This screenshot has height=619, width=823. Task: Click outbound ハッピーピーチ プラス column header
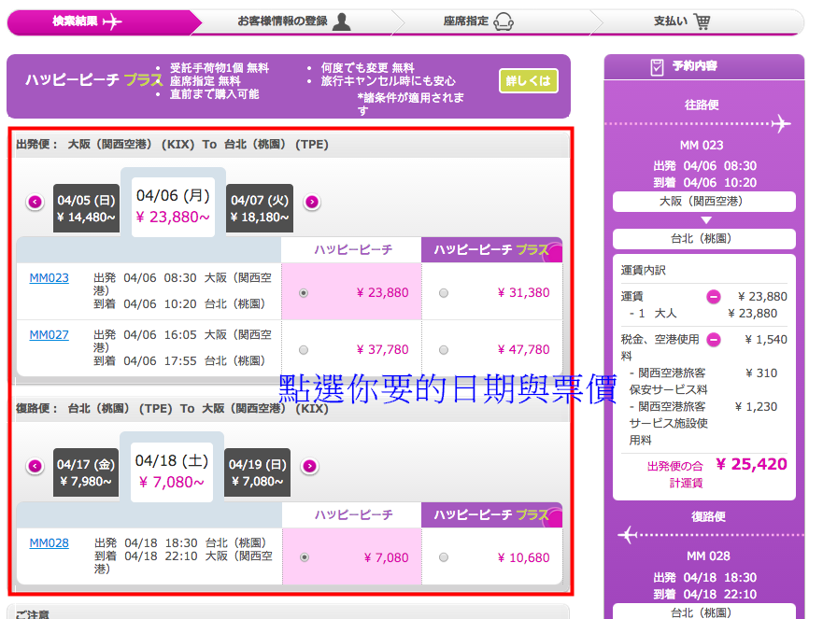point(492,249)
